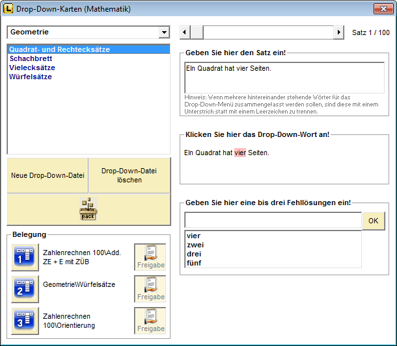Select Vielecksätze from the list
The image size is (397, 346).
click(32, 68)
